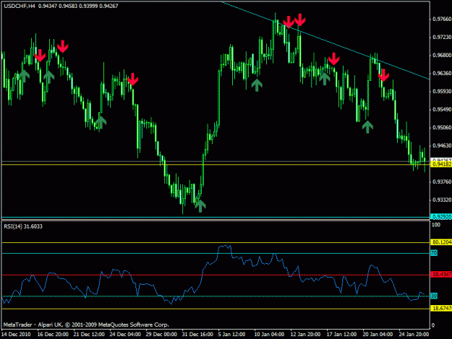The height and width of the screenshot is (339, 452).
Task: Select the descending cyan trendline on the price chart
Action: 325,40
